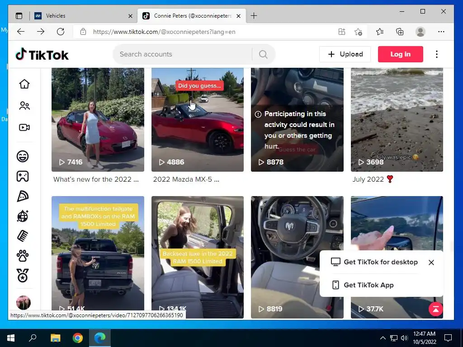
Task: Close the Get TikTok for desktop popup
Action: coord(431,263)
